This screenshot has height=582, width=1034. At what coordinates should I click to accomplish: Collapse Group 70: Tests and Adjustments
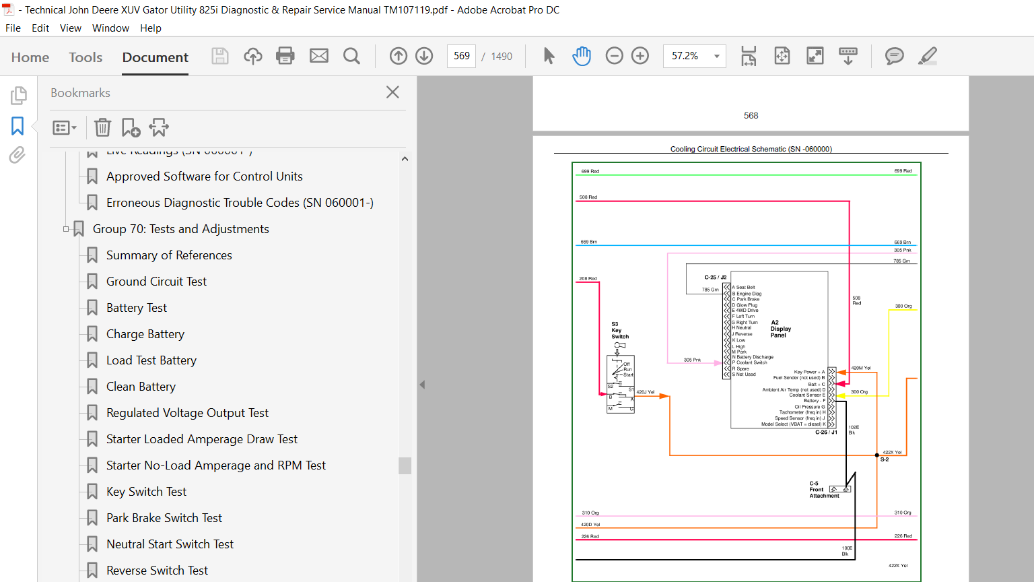tap(66, 229)
